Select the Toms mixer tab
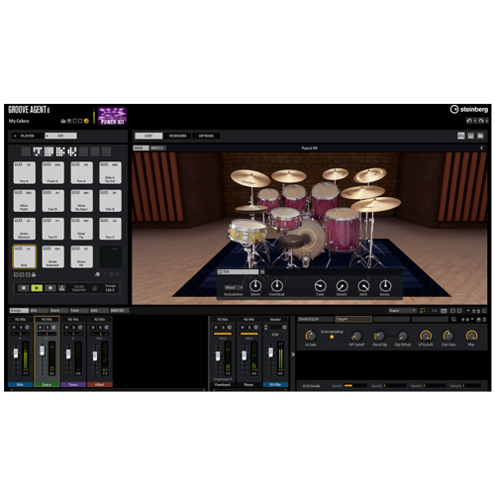495x495 pixels. [x=79, y=311]
